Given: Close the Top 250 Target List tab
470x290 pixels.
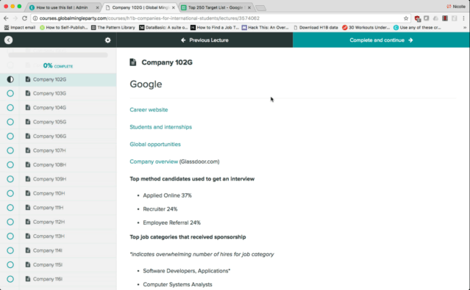Looking at the screenshot, I should pyautogui.click(x=249, y=7).
